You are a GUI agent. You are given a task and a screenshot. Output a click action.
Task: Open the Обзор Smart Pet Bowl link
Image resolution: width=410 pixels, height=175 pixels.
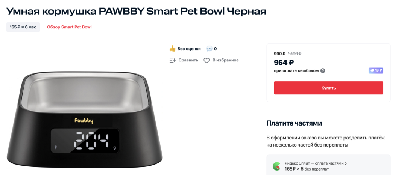[x=69, y=27]
